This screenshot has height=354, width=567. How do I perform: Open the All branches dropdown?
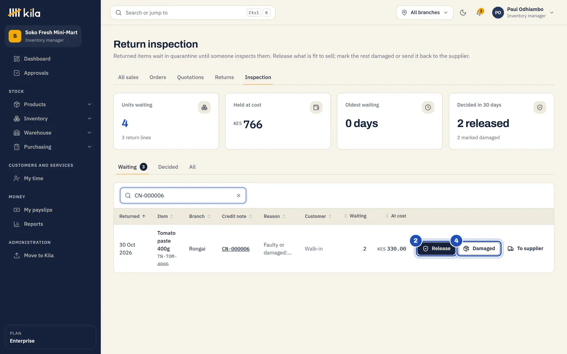click(424, 13)
